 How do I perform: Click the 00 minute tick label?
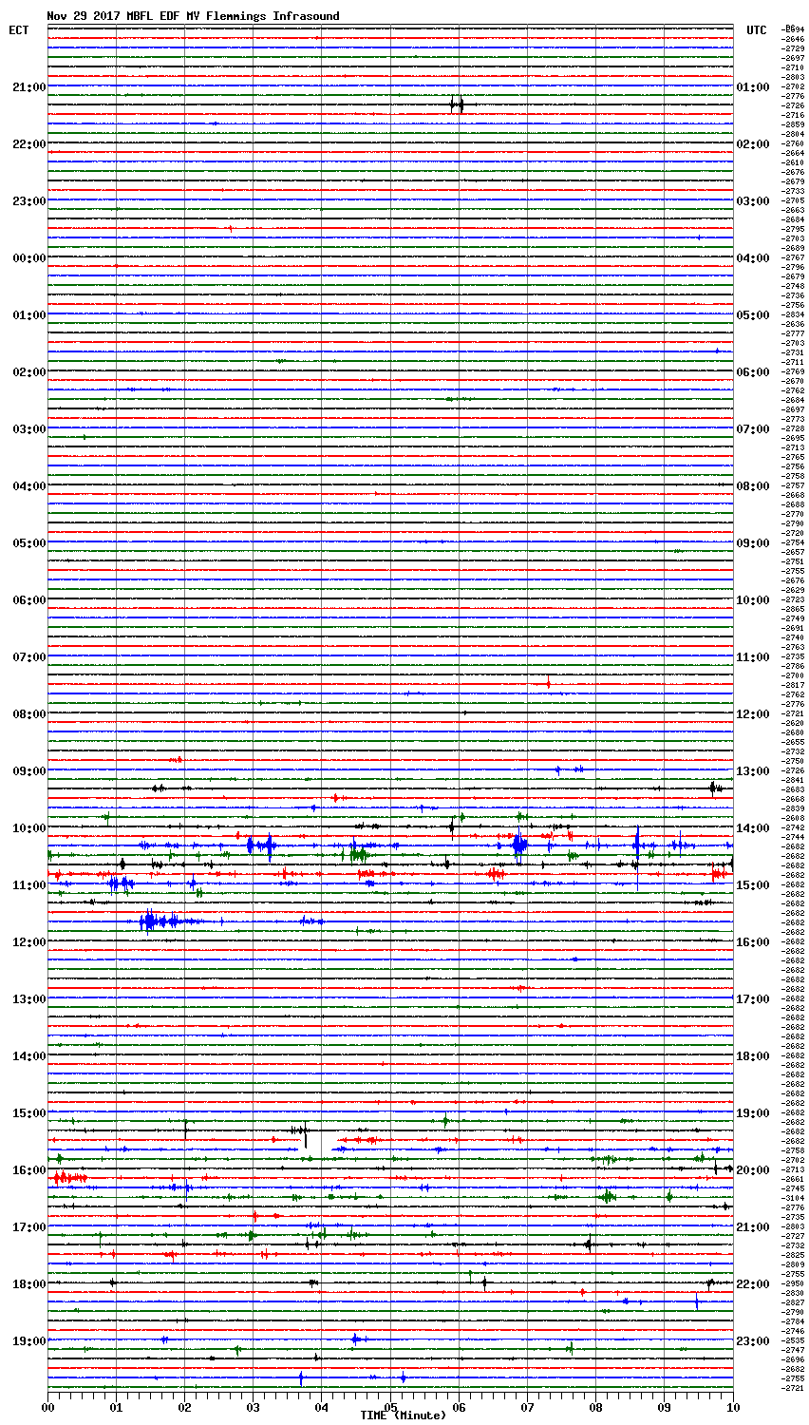(x=47, y=1407)
